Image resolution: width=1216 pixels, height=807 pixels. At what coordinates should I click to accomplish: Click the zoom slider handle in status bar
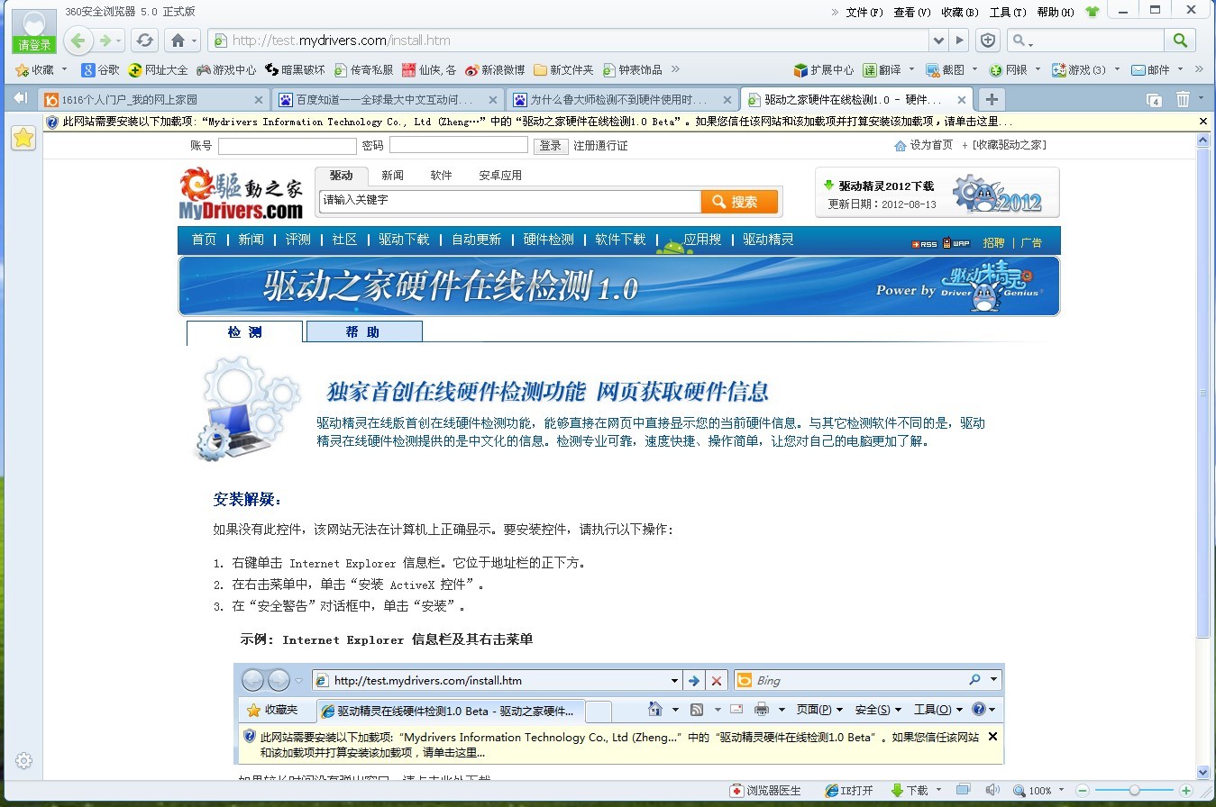[1134, 790]
